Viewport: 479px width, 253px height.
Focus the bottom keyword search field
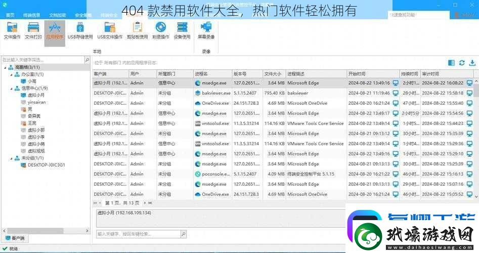pos(139,234)
